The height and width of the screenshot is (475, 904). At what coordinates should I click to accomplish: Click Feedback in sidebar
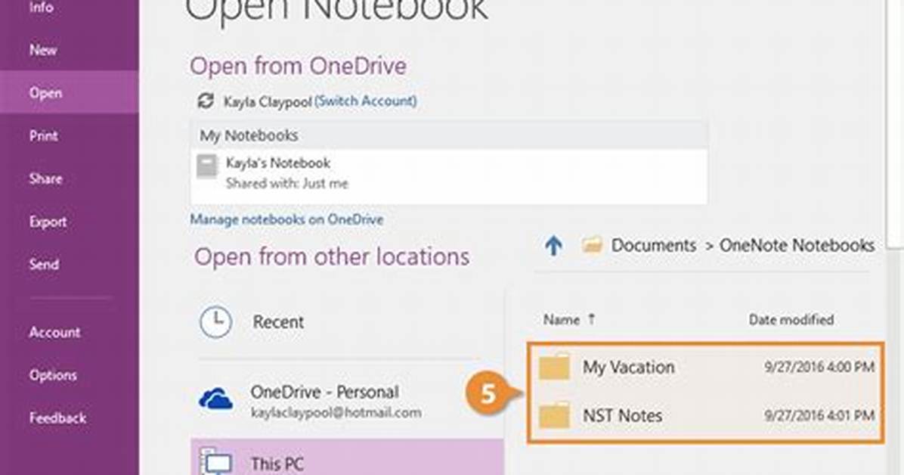coord(57,418)
